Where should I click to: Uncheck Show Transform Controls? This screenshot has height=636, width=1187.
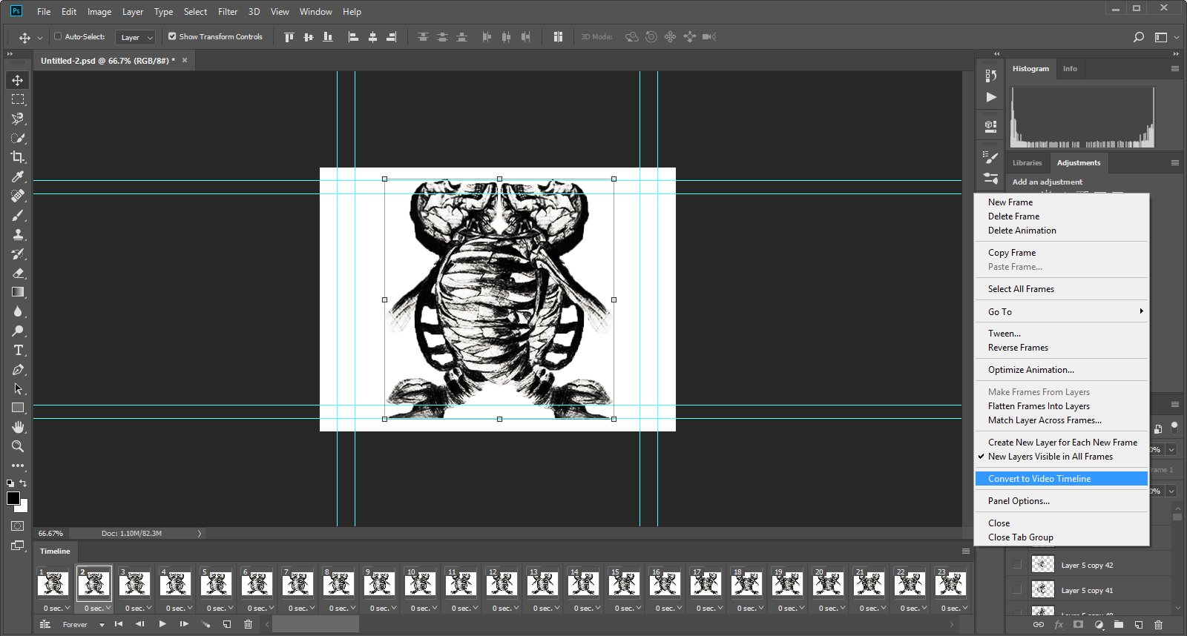(x=172, y=36)
